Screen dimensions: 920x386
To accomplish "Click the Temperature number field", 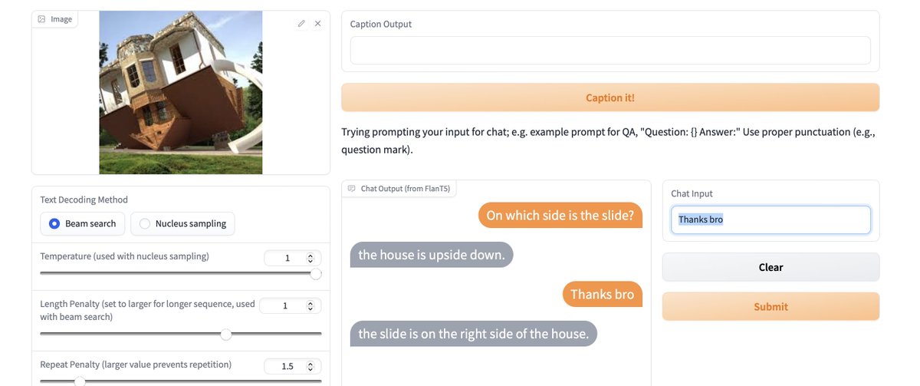I will tap(292, 258).
